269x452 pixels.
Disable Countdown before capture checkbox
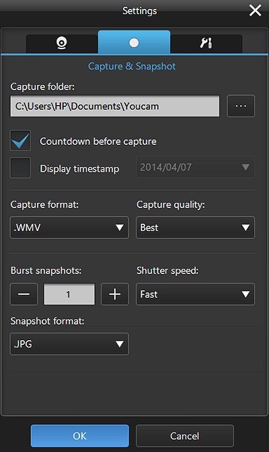(20, 141)
